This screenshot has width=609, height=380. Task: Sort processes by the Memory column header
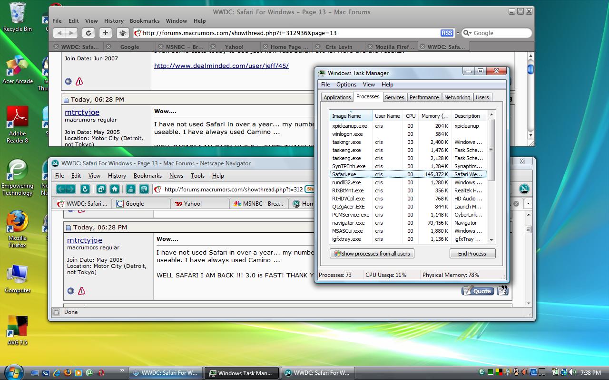[x=434, y=115]
